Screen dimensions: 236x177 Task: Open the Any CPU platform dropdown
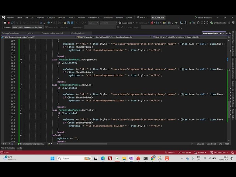click(x=108, y=23)
